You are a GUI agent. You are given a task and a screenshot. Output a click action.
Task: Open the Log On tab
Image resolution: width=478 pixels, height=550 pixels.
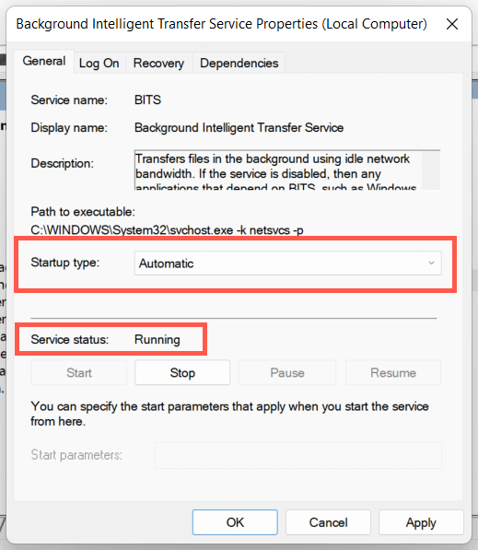click(x=99, y=64)
